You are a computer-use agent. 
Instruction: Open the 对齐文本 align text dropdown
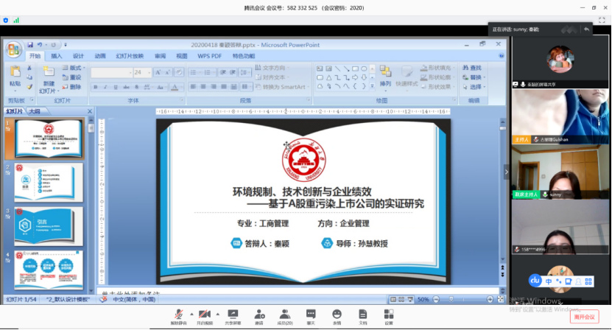[272, 77]
